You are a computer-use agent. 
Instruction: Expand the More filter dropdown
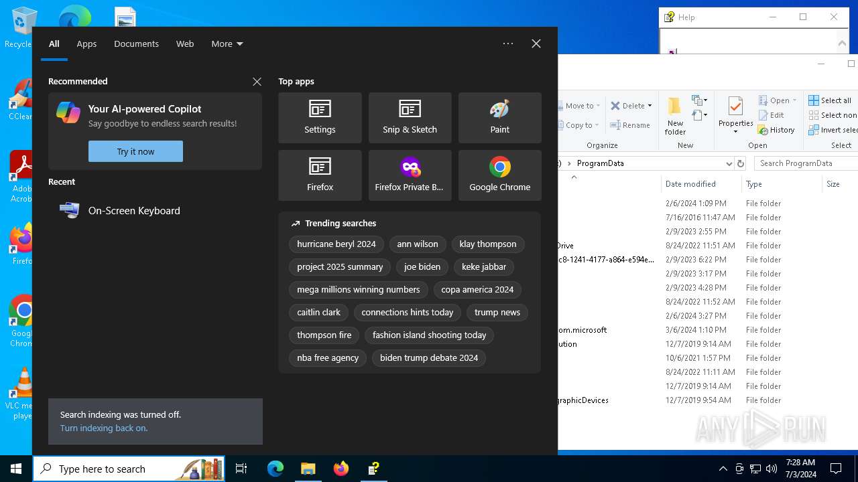227,44
